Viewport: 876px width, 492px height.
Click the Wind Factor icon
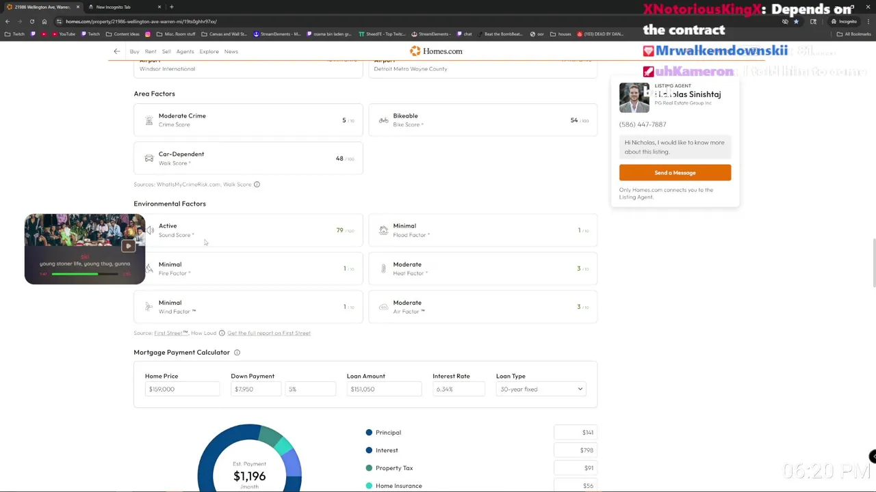149,307
